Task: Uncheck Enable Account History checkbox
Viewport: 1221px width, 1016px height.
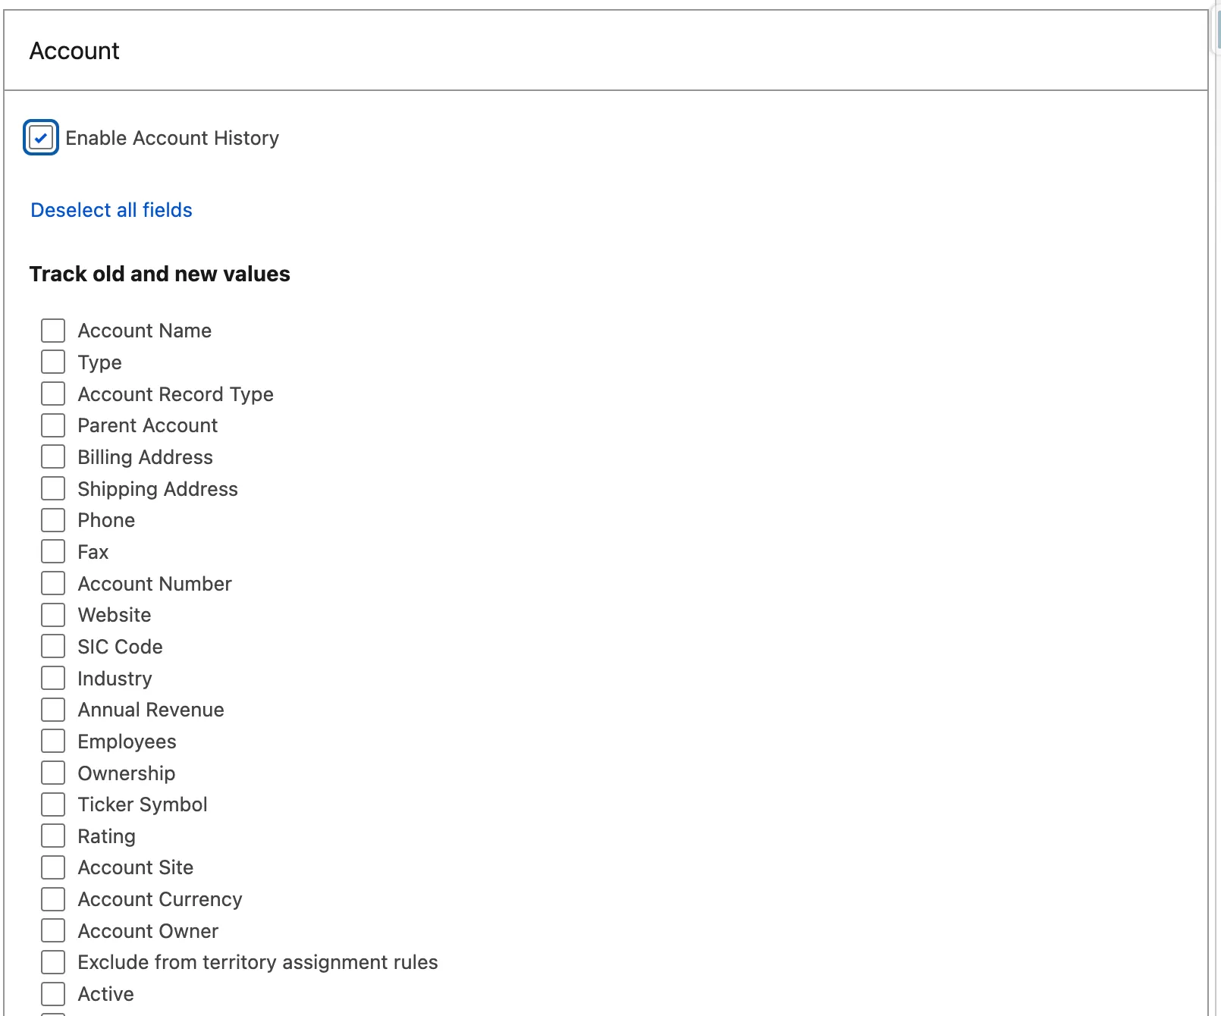Action: pos(41,138)
